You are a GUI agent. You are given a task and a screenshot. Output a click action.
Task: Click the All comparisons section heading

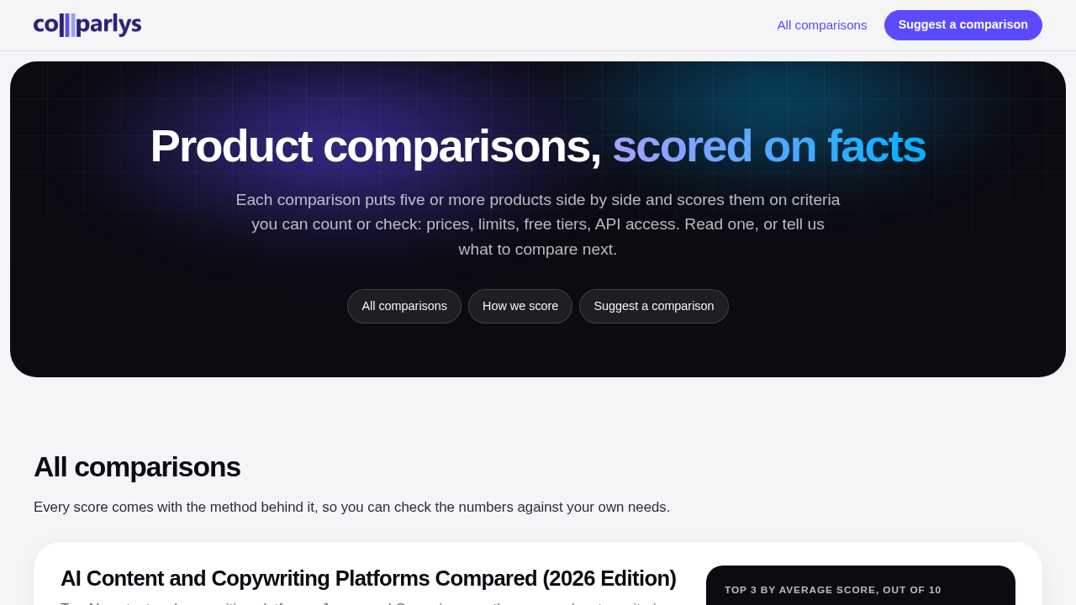click(137, 467)
